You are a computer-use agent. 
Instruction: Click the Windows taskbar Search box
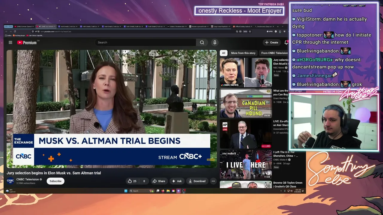point(142,191)
